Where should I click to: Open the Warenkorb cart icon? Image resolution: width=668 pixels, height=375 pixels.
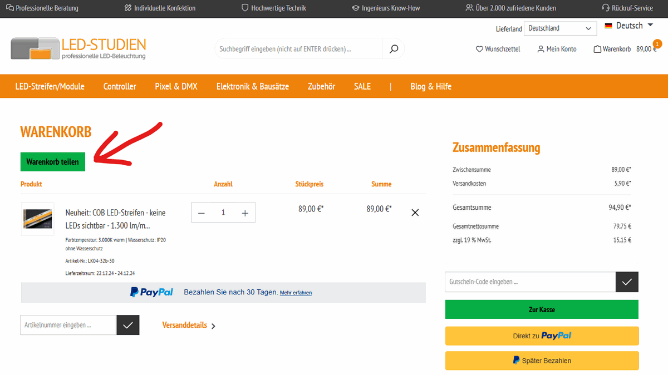597,49
